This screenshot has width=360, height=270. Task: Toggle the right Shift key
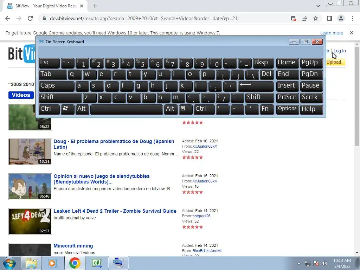[x=259, y=98]
